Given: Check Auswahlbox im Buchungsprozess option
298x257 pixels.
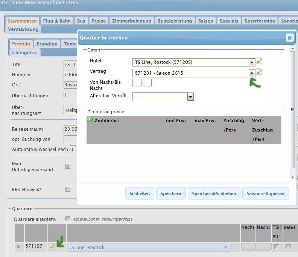Looking at the screenshot, I should click(x=68, y=219).
